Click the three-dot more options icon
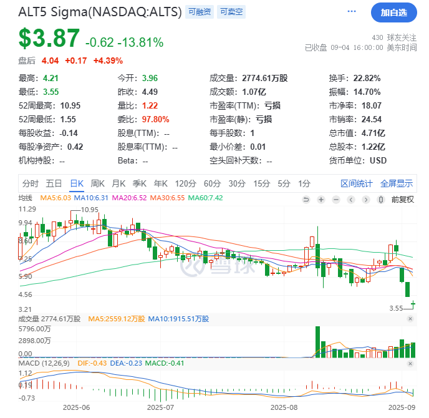The width and height of the screenshot is (429, 418). (352, 11)
